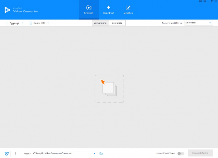Open the Converti section icon
This screenshot has width=218, height=158.
click(x=89, y=7)
